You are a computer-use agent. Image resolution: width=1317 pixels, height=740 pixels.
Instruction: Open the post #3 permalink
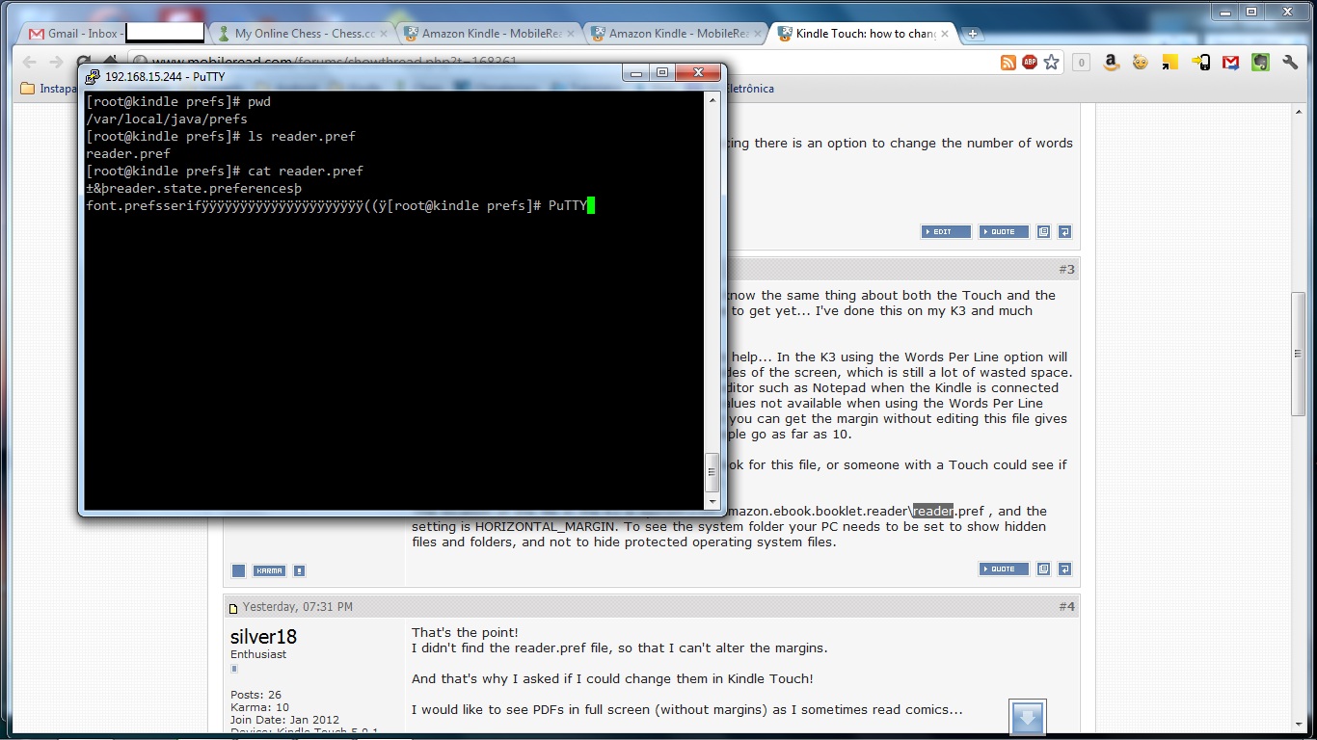pyautogui.click(x=1066, y=270)
